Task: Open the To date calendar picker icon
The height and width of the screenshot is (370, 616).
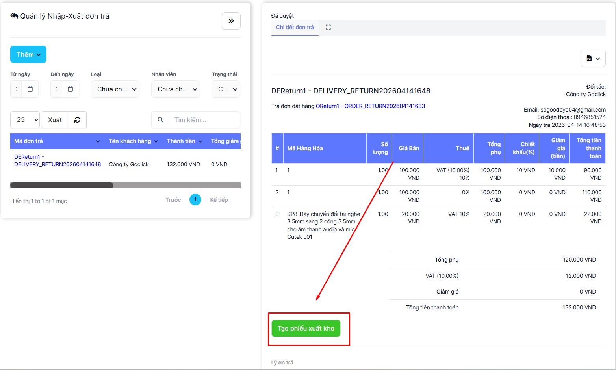Action: coord(71,89)
